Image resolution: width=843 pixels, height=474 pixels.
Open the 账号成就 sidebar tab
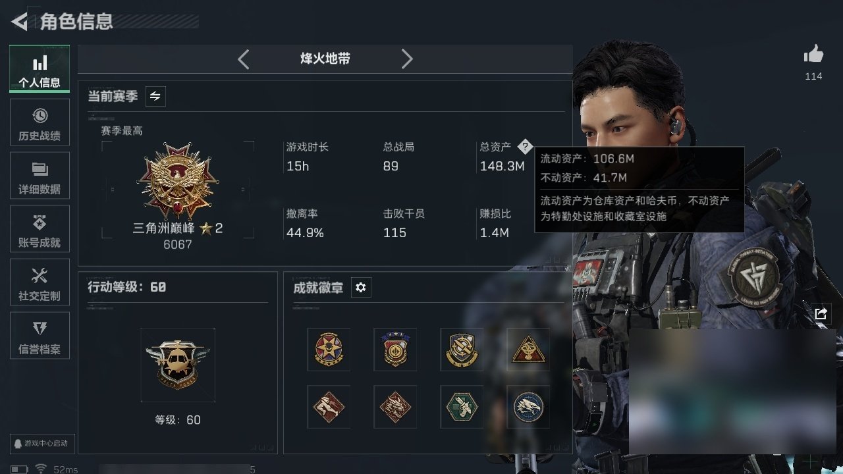click(x=40, y=229)
